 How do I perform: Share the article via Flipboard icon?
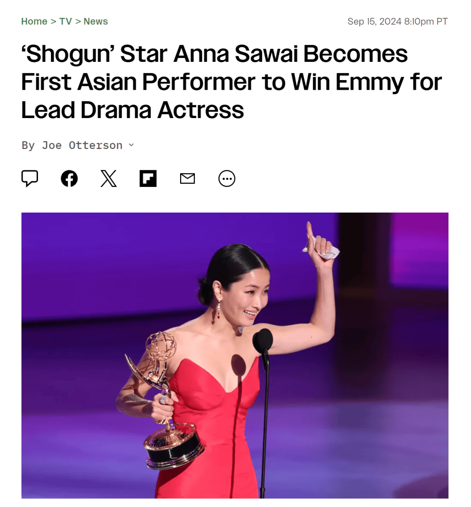point(148,179)
